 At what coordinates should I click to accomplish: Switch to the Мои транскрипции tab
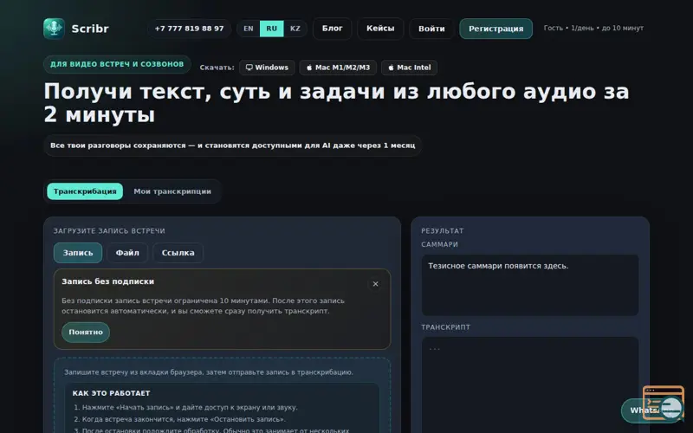[172, 191]
